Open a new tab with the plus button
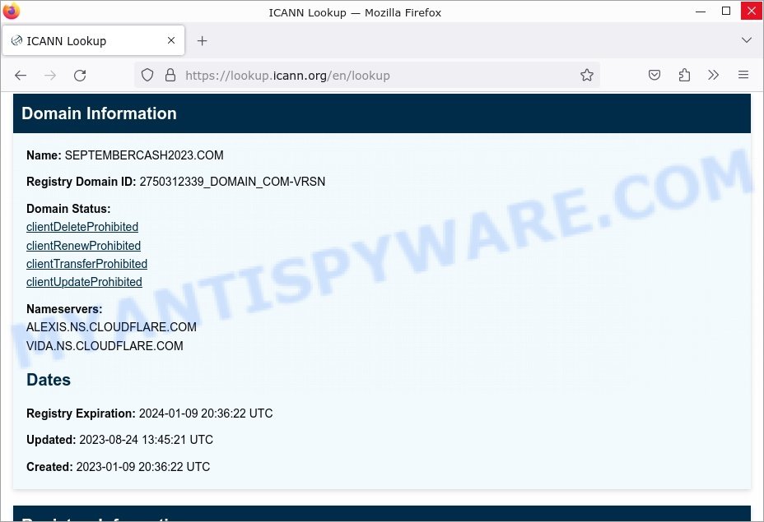 tap(203, 41)
